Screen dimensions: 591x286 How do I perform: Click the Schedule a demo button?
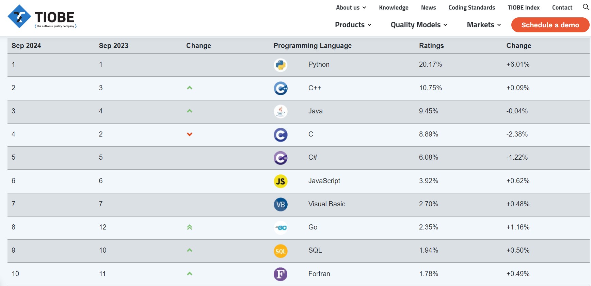coord(550,25)
